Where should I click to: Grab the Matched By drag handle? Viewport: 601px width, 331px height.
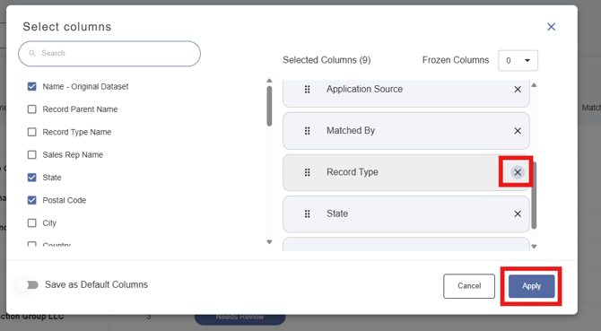pyautogui.click(x=307, y=131)
